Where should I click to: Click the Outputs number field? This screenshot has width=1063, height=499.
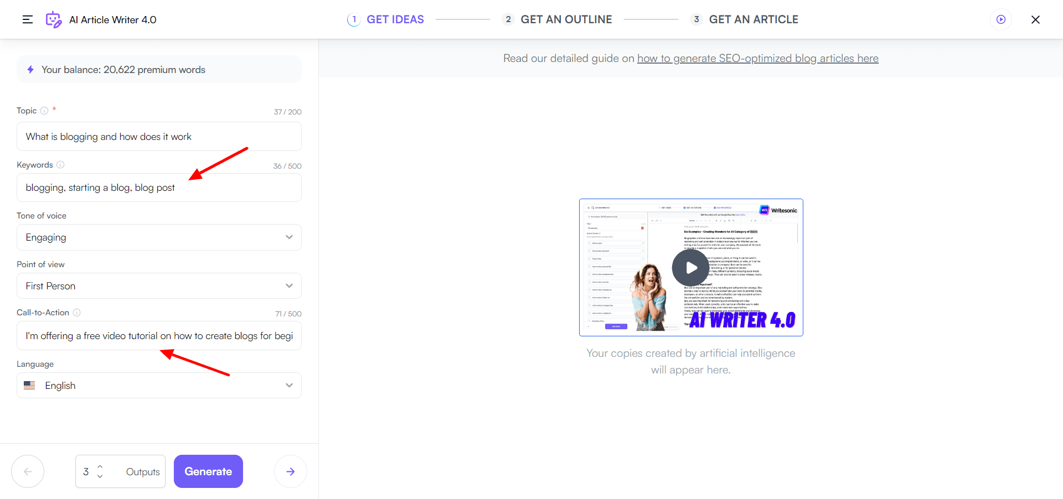(120, 471)
